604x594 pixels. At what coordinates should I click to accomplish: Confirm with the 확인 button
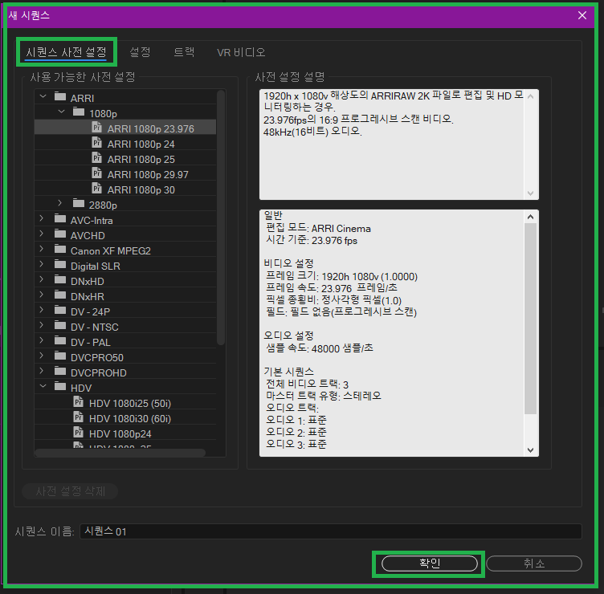click(x=430, y=563)
